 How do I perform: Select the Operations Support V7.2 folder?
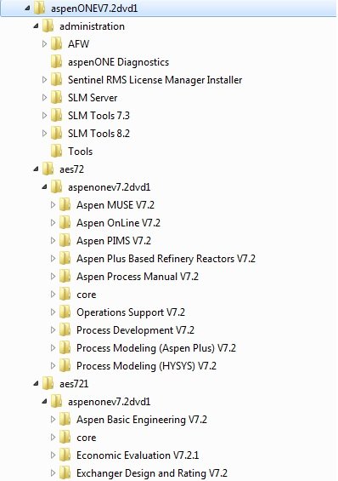[131, 312]
